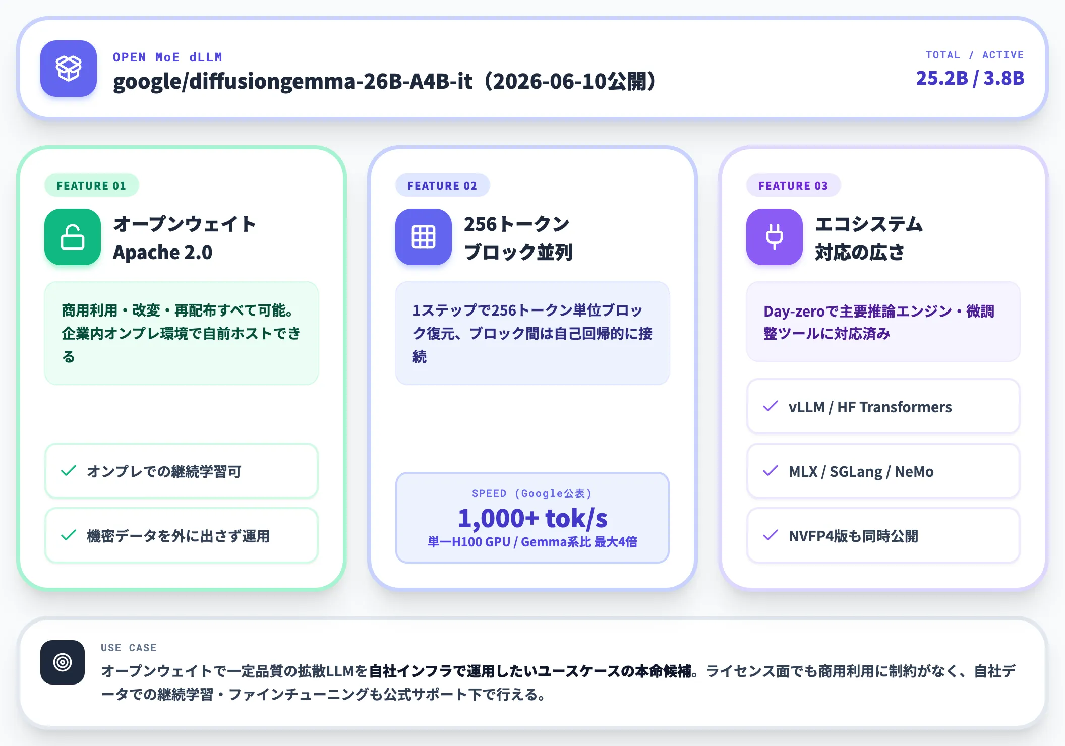Click the vLLM / HF Transformers text

tap(870, 407)
